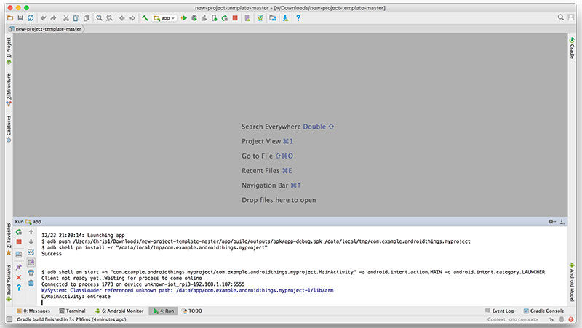Click the Run with Coverage icon
This screenshot has width=582, height=328.
[x=204, y=17]
